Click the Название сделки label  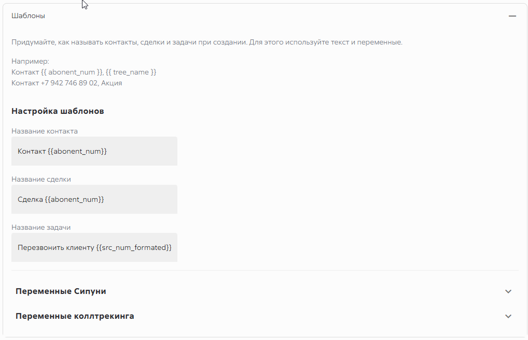(x=41, y=179)
